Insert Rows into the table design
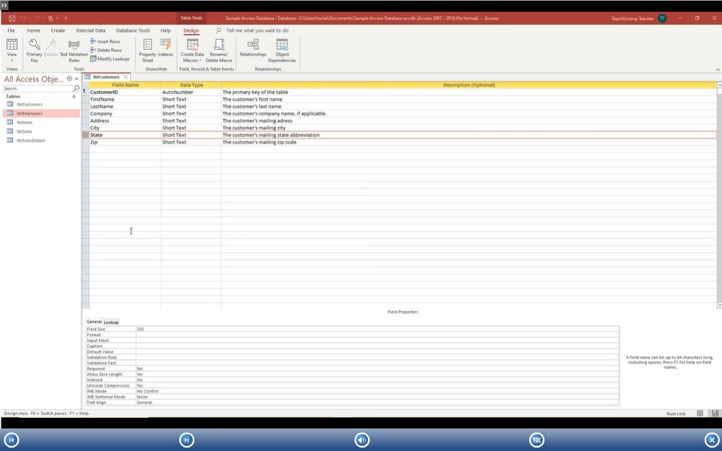This screenshot has width=722, height=451. click(x=108, y=41)
